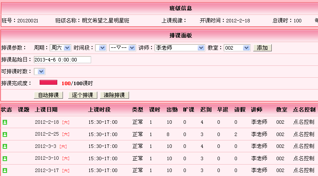Screen dimensions: 318x176
Task: Open the 周期 dropdown showing 周六
Action: click(60, 48)
